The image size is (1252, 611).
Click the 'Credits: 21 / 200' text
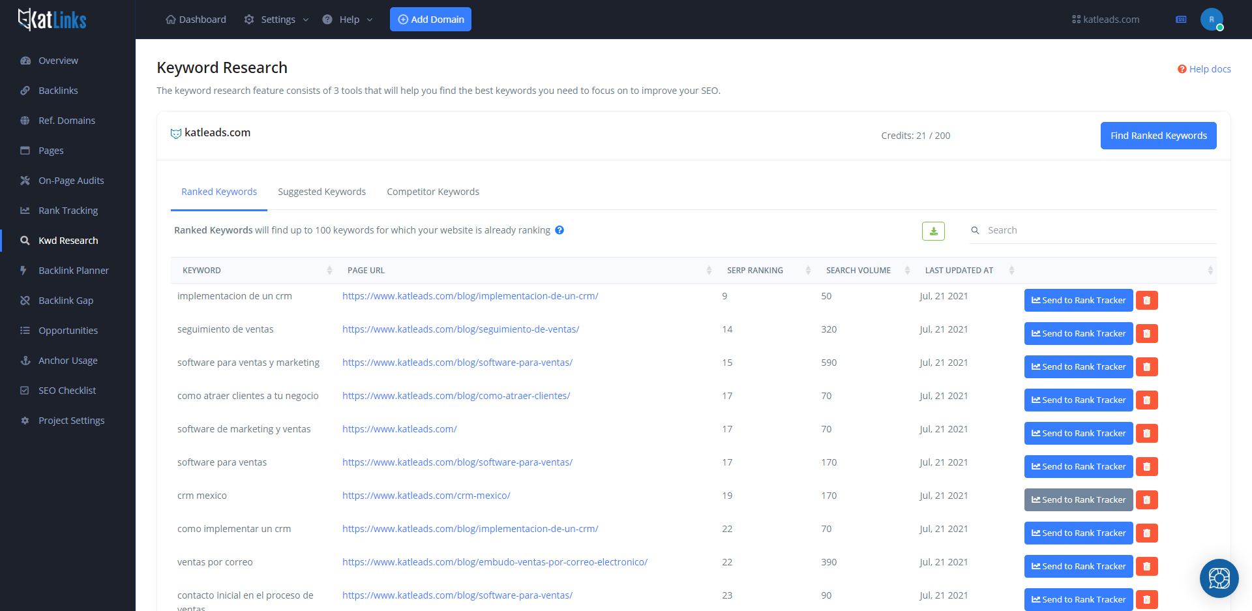tap(916, 136)
